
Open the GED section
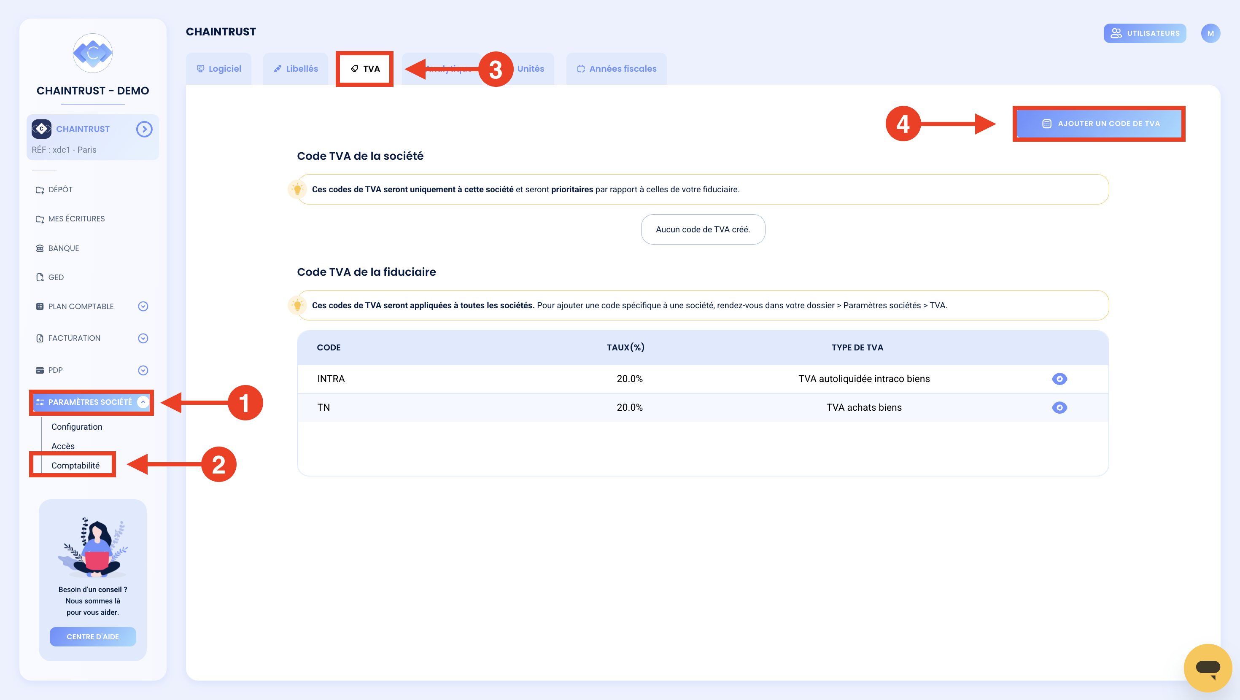tap(50, 277)
